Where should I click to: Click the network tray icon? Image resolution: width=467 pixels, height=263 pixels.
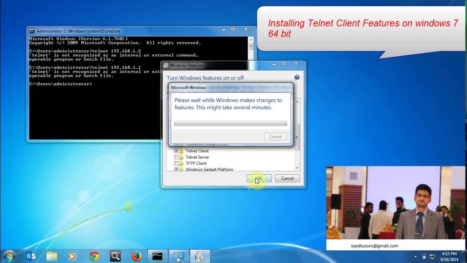tap(432, 257)
